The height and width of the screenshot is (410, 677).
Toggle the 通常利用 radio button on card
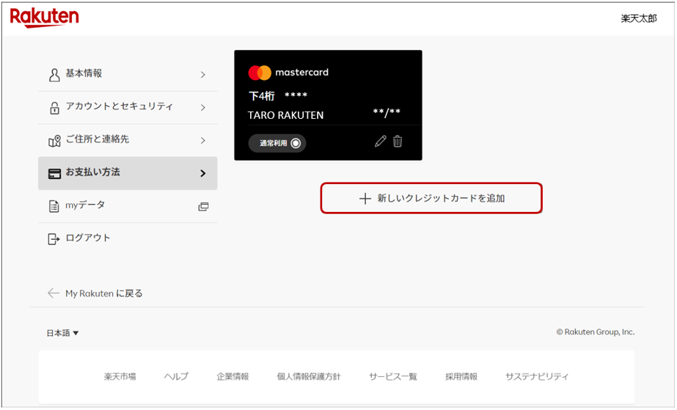pos(296,143)
